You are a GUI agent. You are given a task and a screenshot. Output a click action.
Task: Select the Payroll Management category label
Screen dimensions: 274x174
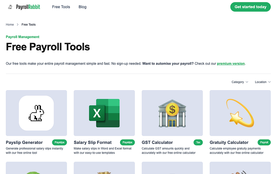pyautogui.click(x=22, y=37)
